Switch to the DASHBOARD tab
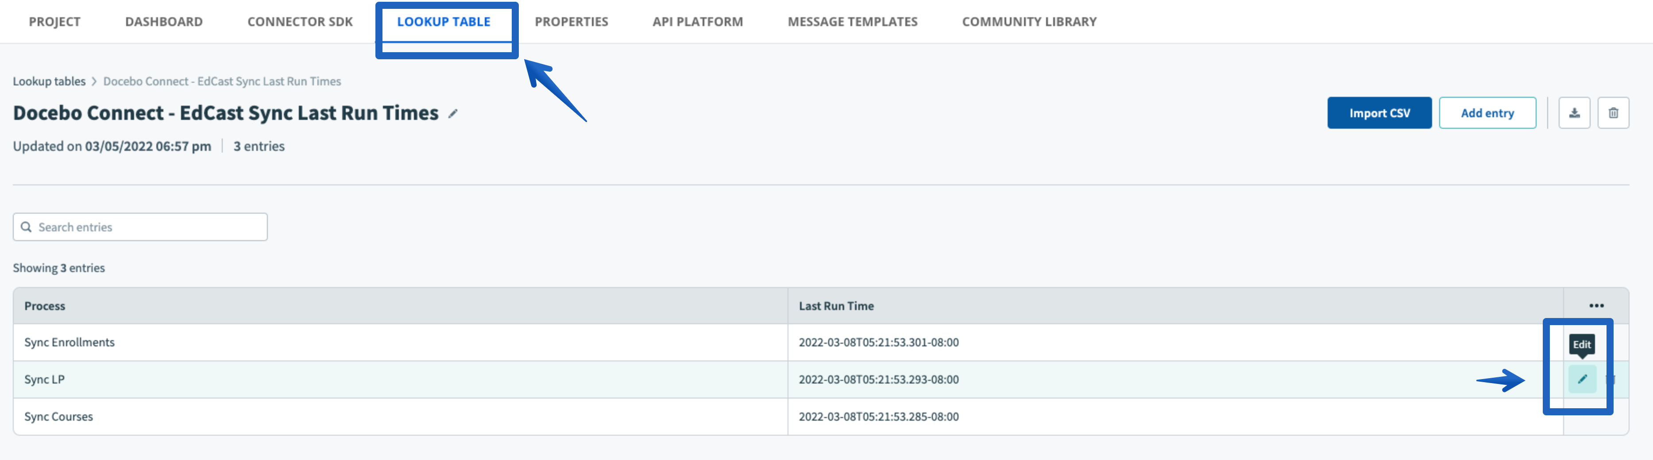 [164, 22]
